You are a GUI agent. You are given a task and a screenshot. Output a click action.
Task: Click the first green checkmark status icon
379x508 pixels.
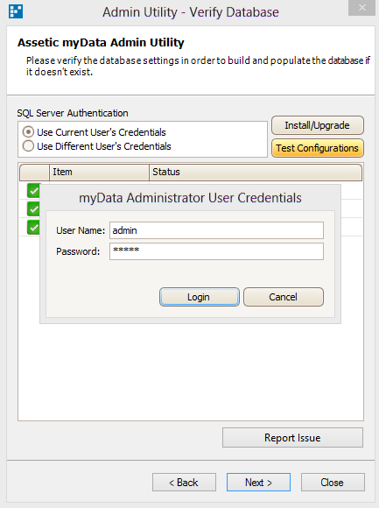coord(33,190)
